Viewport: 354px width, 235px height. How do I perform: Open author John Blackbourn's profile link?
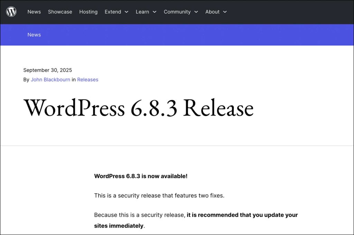(x=50, y=80)
